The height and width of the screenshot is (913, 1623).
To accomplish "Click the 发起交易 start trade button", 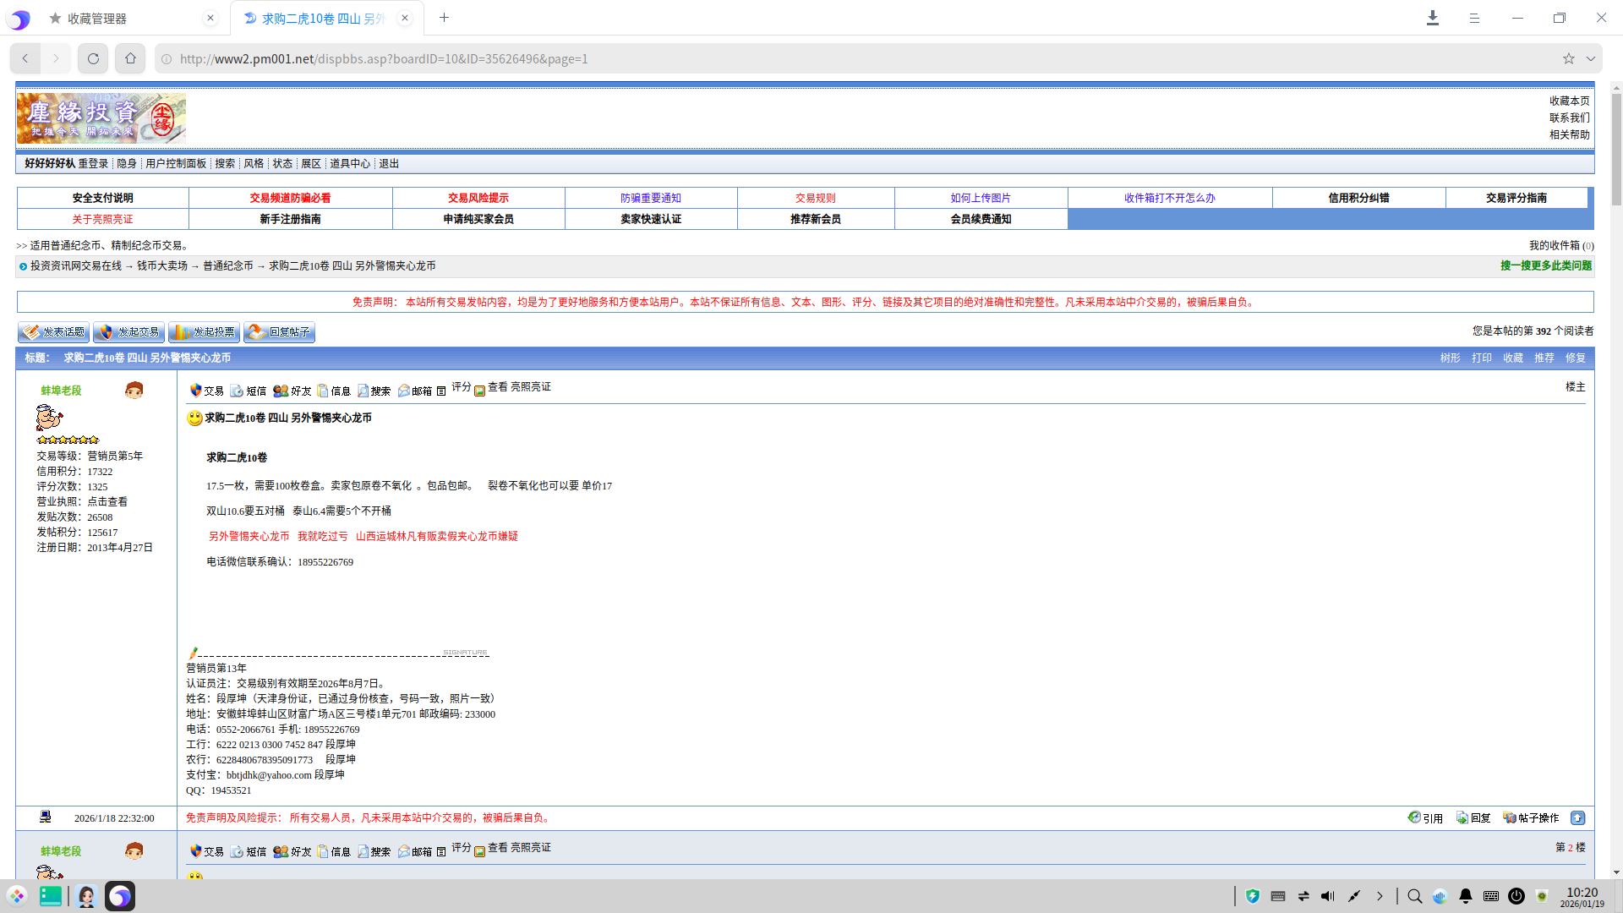I will [x=128, y=332].
